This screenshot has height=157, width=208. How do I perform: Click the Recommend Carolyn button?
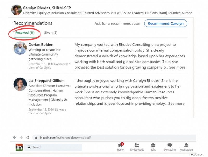[x=166, y=23]
